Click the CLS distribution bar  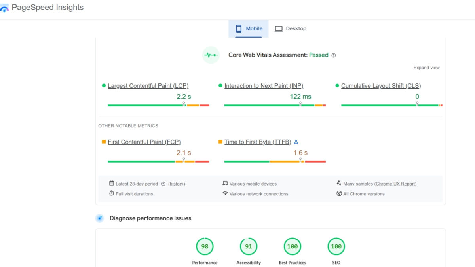(x=392, y=105)
